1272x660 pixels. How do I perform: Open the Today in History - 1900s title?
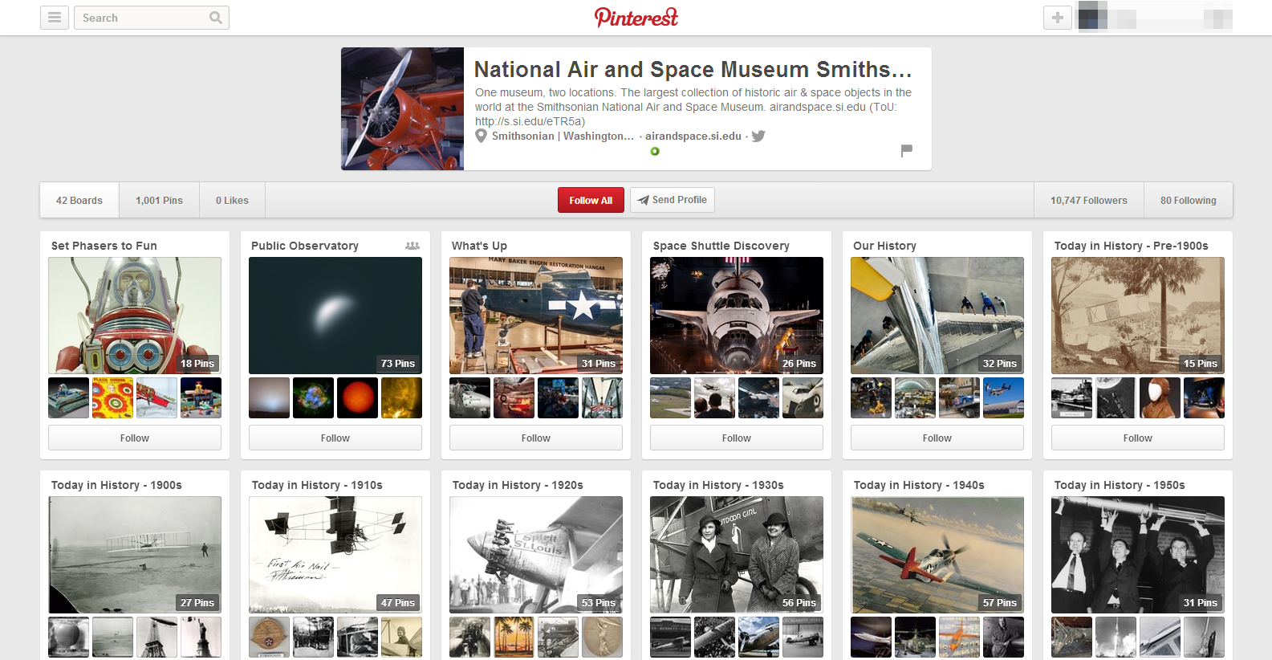pyautogui.click(x=116, y=485)
